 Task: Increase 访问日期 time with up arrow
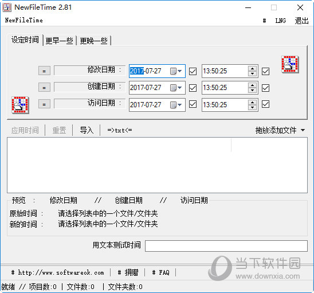(252, 102)
